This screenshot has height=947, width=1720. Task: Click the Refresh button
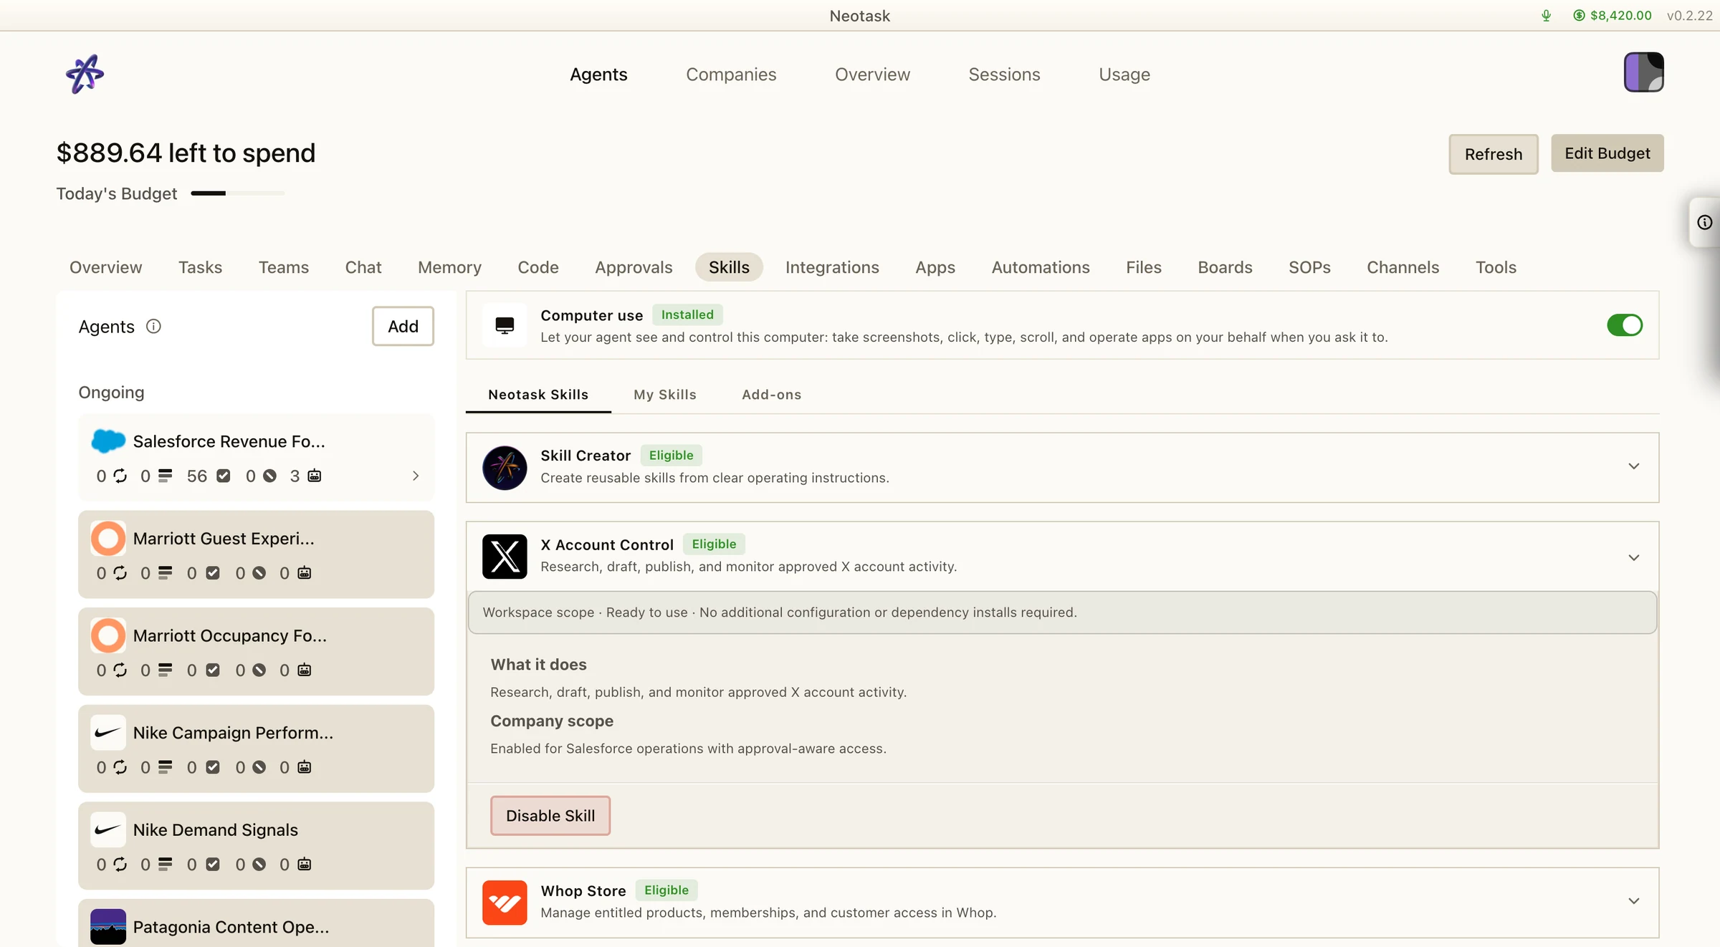click(x=1494, y=154)
